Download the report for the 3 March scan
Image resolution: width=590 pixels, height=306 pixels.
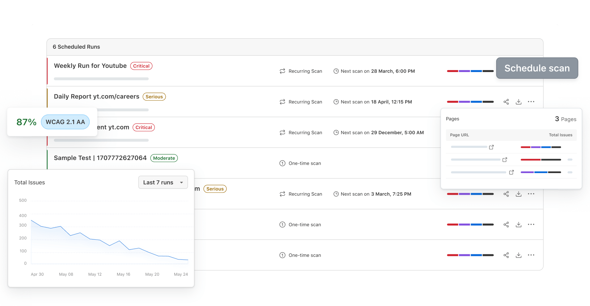(x=518, y=194)
